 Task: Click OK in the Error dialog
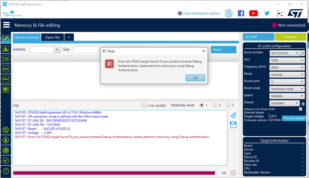tap(195, 78)
